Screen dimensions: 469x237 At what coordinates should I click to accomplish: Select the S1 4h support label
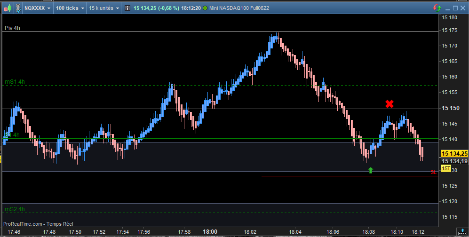click(x=12, y=135)
